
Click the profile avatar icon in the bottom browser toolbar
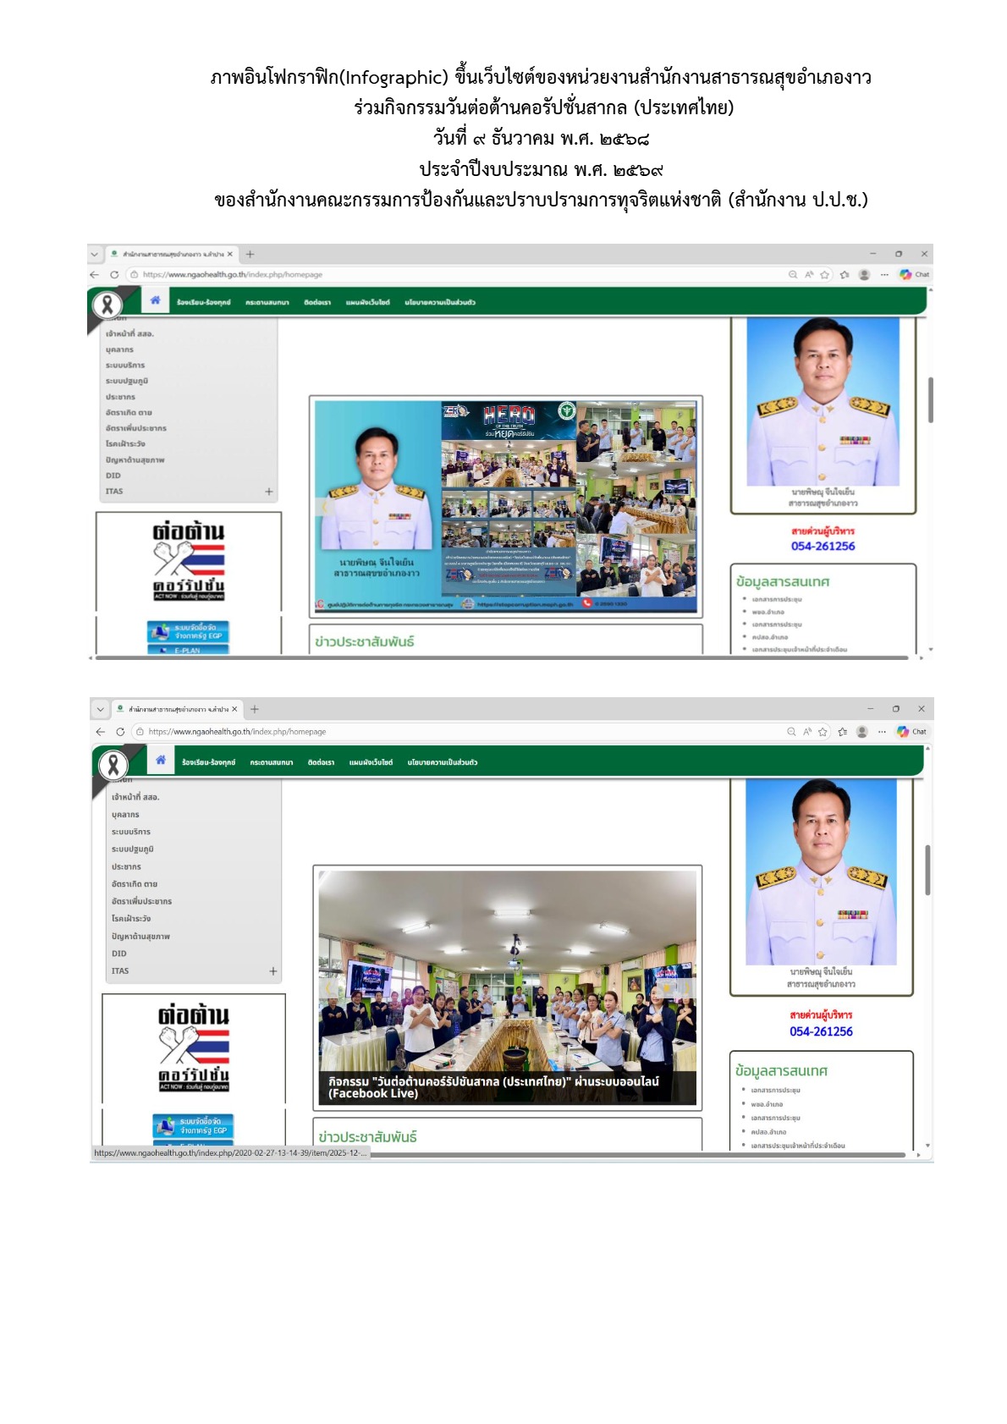click(x=861, y=732)
